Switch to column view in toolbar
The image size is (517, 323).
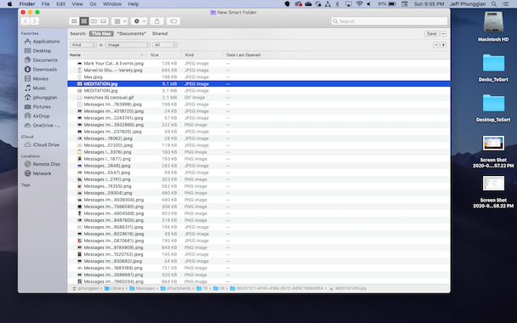click(x=94, y=21)
